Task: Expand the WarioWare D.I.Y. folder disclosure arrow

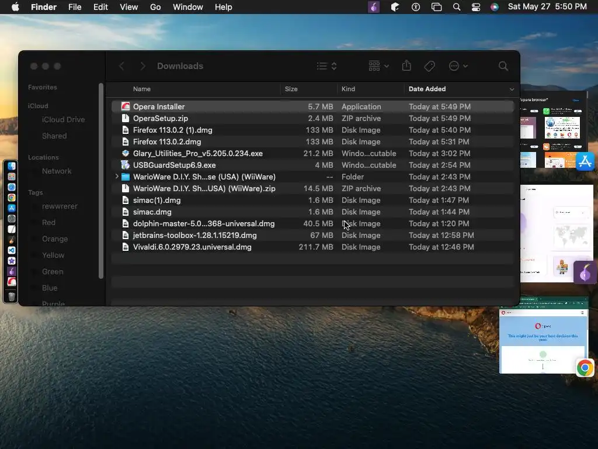Action: [117, 177]
